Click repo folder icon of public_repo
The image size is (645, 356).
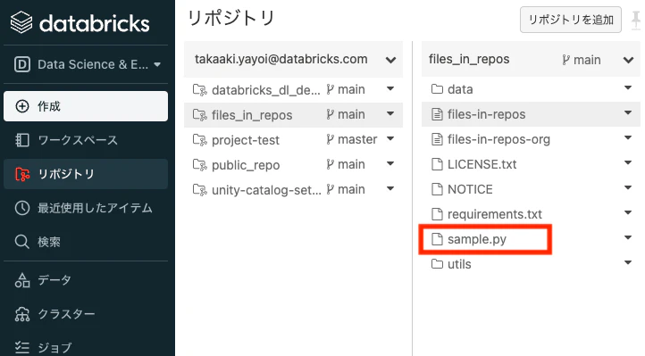click(200, 165)
